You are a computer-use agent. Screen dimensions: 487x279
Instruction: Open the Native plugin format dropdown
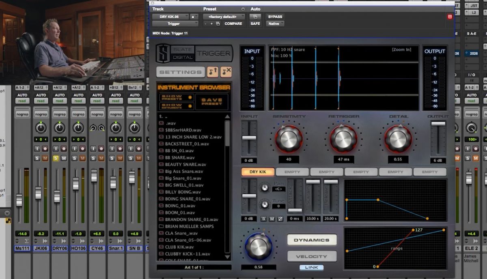pyautogui.click(x=275, y=24)
